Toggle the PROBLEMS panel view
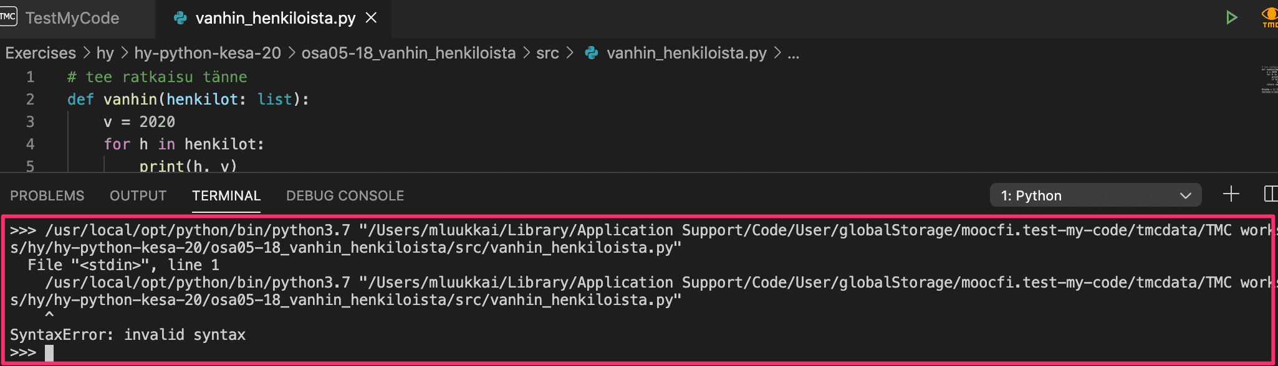 [46, 195]
